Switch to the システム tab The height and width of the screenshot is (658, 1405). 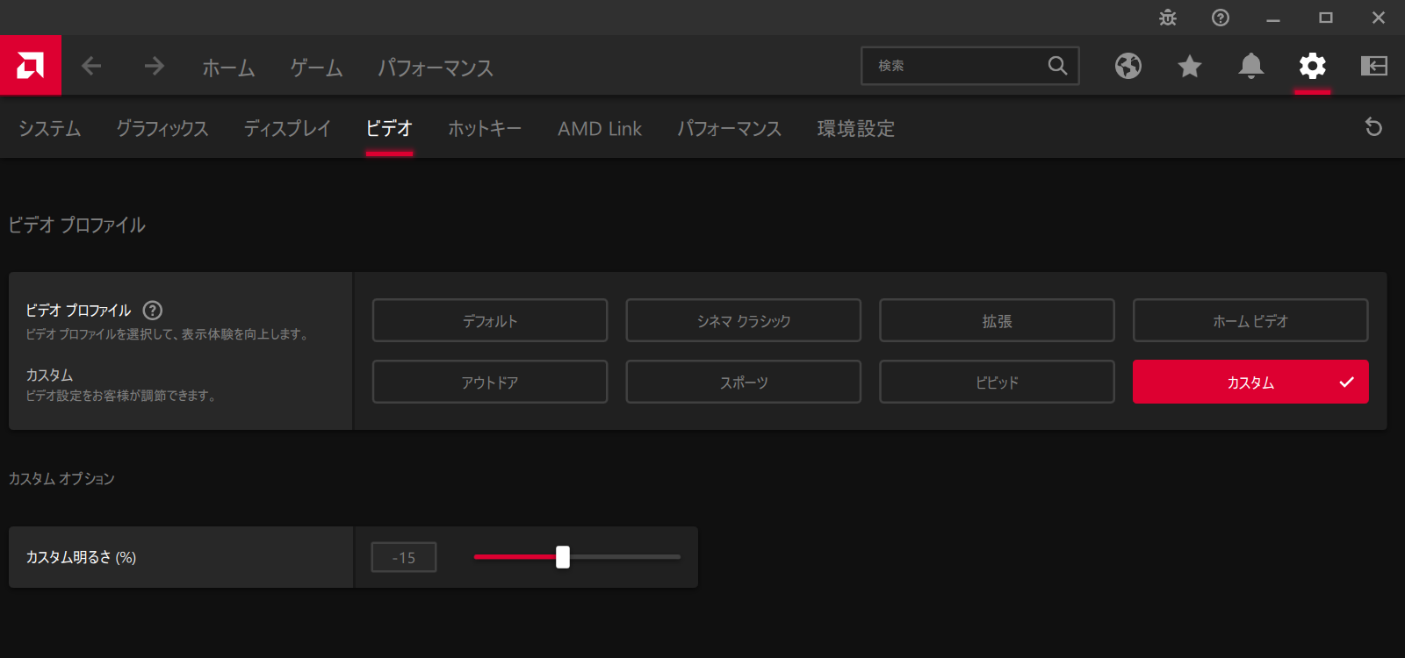click(50, 129)
